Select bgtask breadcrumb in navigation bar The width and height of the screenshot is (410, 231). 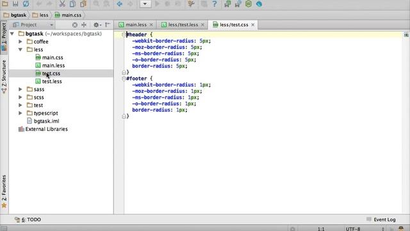click(15, 15)
